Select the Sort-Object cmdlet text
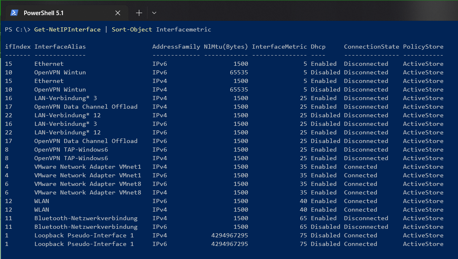458x259 pixels. pyautogui.click(x=132, y=29)
